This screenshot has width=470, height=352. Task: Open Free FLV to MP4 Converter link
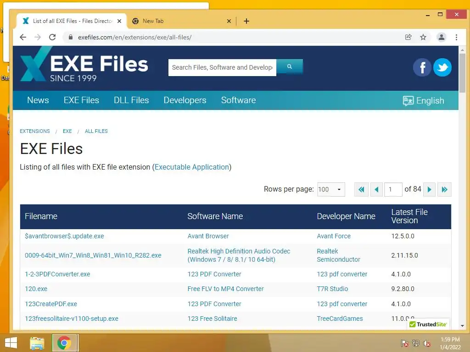226,289
